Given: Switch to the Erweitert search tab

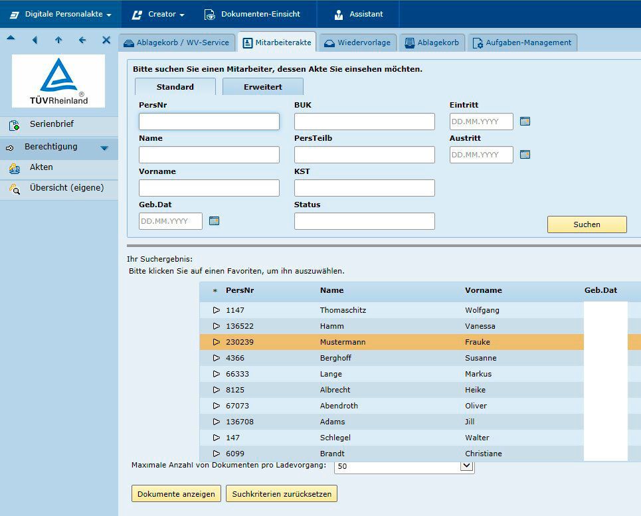Looking at the screenshot, I should click(x=262, y=87).
